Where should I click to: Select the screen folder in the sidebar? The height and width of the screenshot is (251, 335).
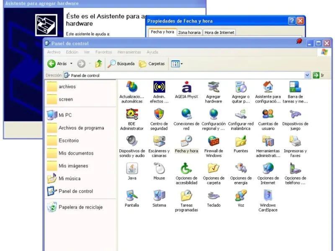point(60,100)
